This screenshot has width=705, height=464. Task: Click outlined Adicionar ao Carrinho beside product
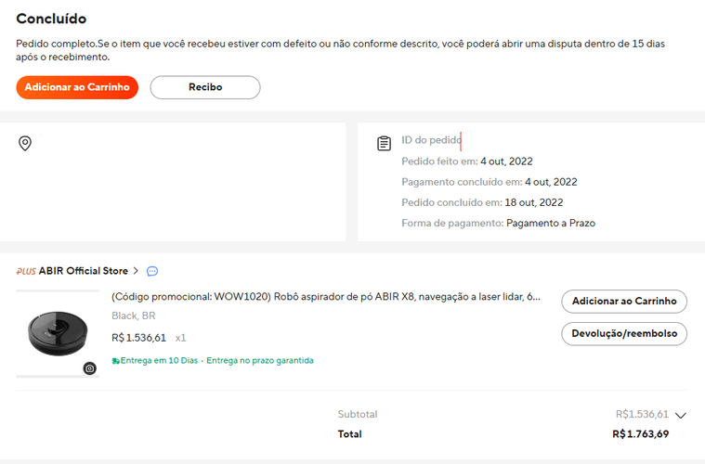click(x=624, y=302)
